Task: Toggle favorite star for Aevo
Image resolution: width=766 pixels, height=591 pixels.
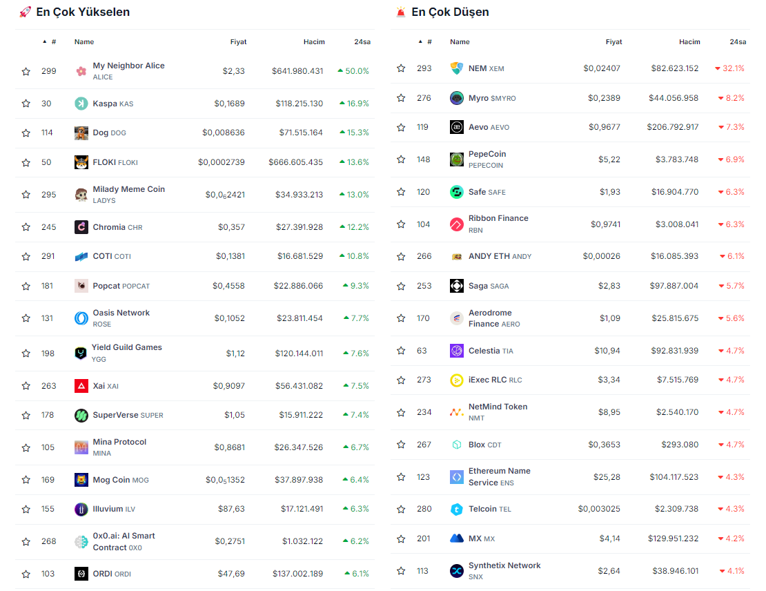Action: click(x=401, y=127)
